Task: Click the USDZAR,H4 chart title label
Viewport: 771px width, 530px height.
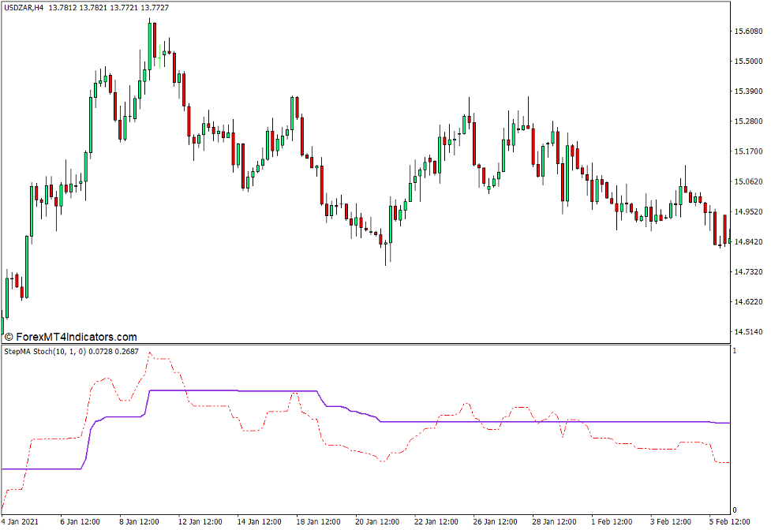Action: (24, 9)
